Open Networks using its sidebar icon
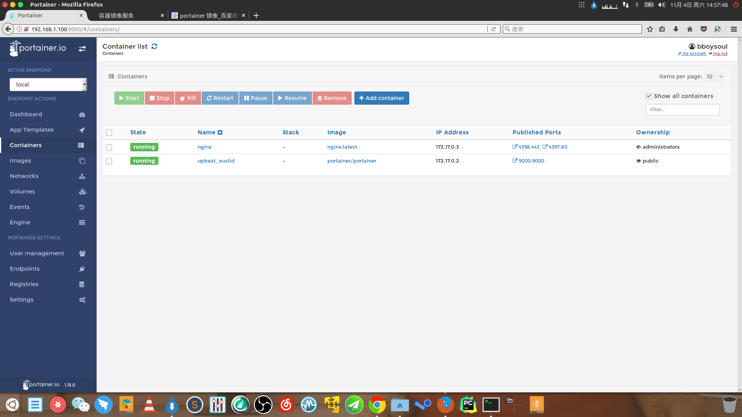Image resolution: width=742 pixels, height=417 pixels. (x=82, y=176)
